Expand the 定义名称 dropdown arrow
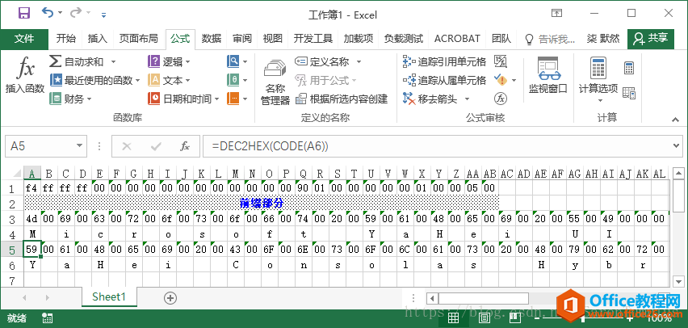This screenshot has height=328, width=688. click(x=359, y=62)
